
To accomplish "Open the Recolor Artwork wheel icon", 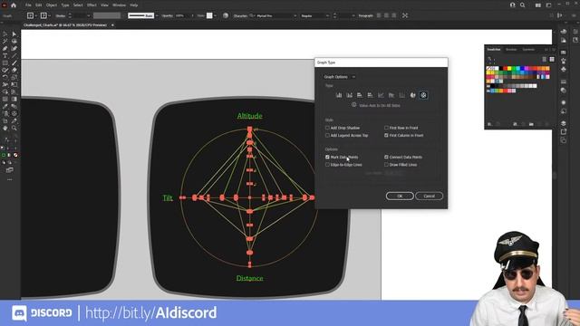I will pos(226,15).
